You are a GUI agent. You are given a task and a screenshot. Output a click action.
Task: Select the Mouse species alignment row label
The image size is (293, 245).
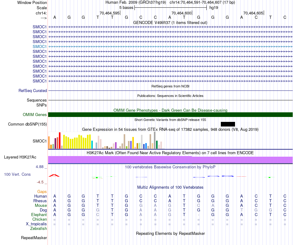pos(41,206)
